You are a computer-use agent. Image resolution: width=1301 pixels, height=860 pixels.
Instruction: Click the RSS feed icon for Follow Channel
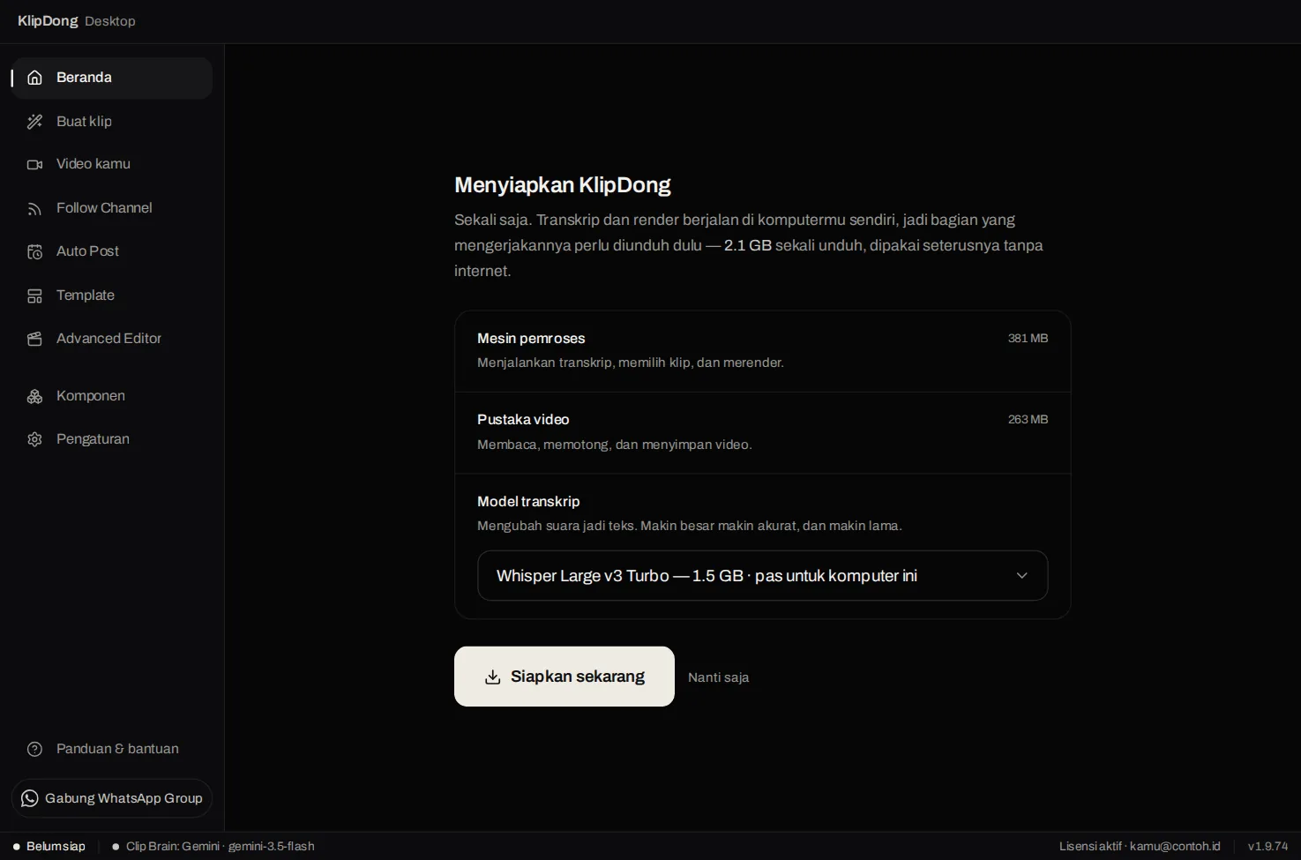coord(34,208)
